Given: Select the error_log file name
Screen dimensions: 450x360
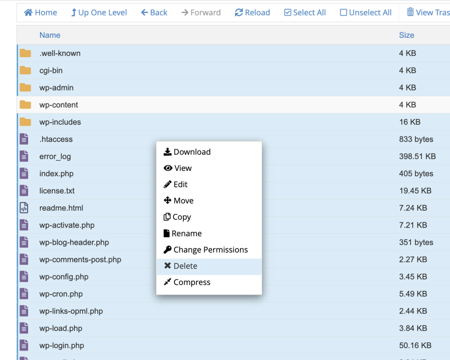Looking at the screenshot, I should click(55, 156).
